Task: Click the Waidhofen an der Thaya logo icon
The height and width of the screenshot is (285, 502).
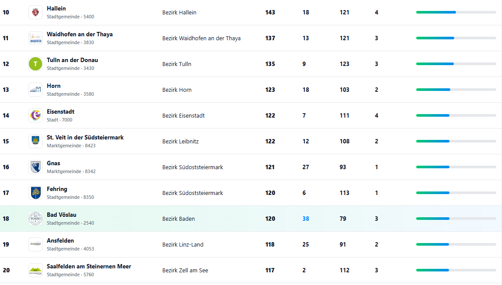Action: tap(35, 38)
